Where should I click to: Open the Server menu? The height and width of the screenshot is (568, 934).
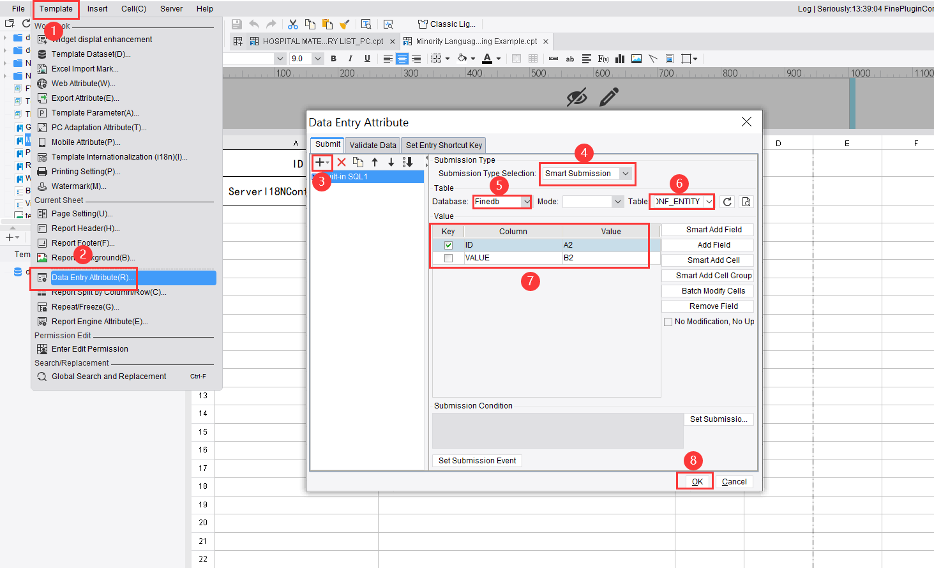click(x=170, y=8)
